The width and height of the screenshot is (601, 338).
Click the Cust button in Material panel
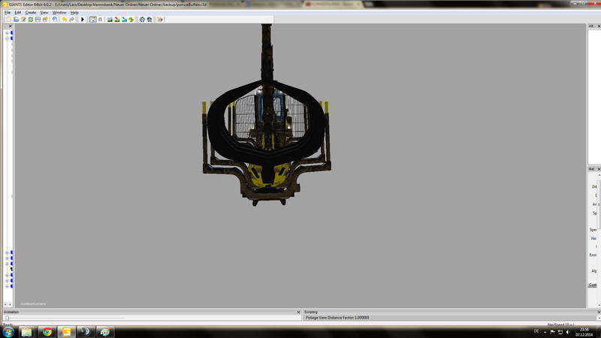[593, 285]
